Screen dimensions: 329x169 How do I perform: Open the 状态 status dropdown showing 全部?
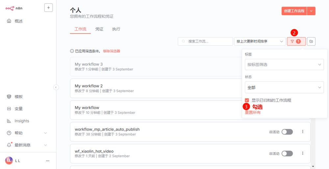[284, 87]
